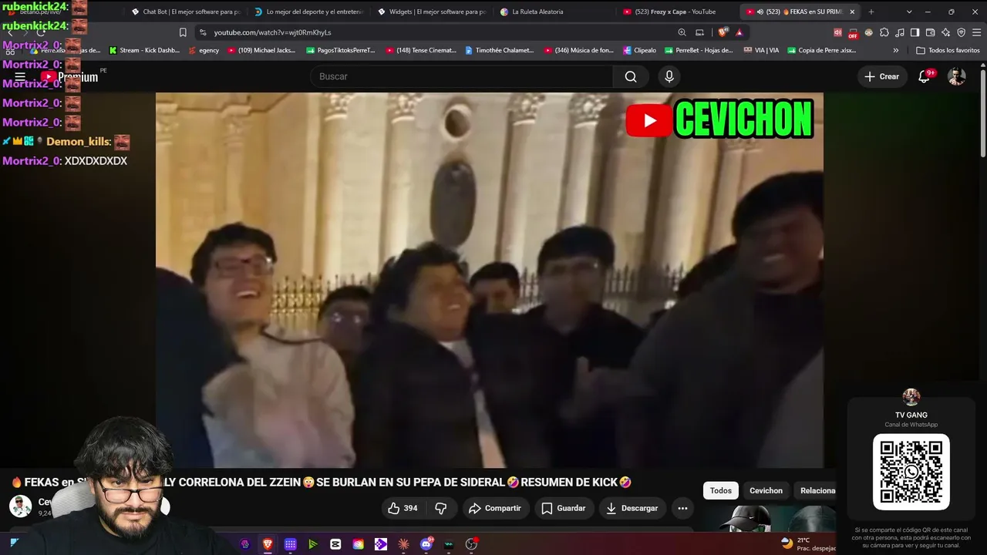Open Brave browser from the taskbar
This screenshot has width=987, height=555.
click(268, 544)
